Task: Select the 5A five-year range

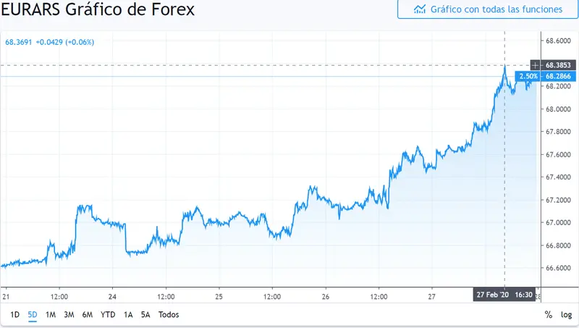Action: [145, 315]
